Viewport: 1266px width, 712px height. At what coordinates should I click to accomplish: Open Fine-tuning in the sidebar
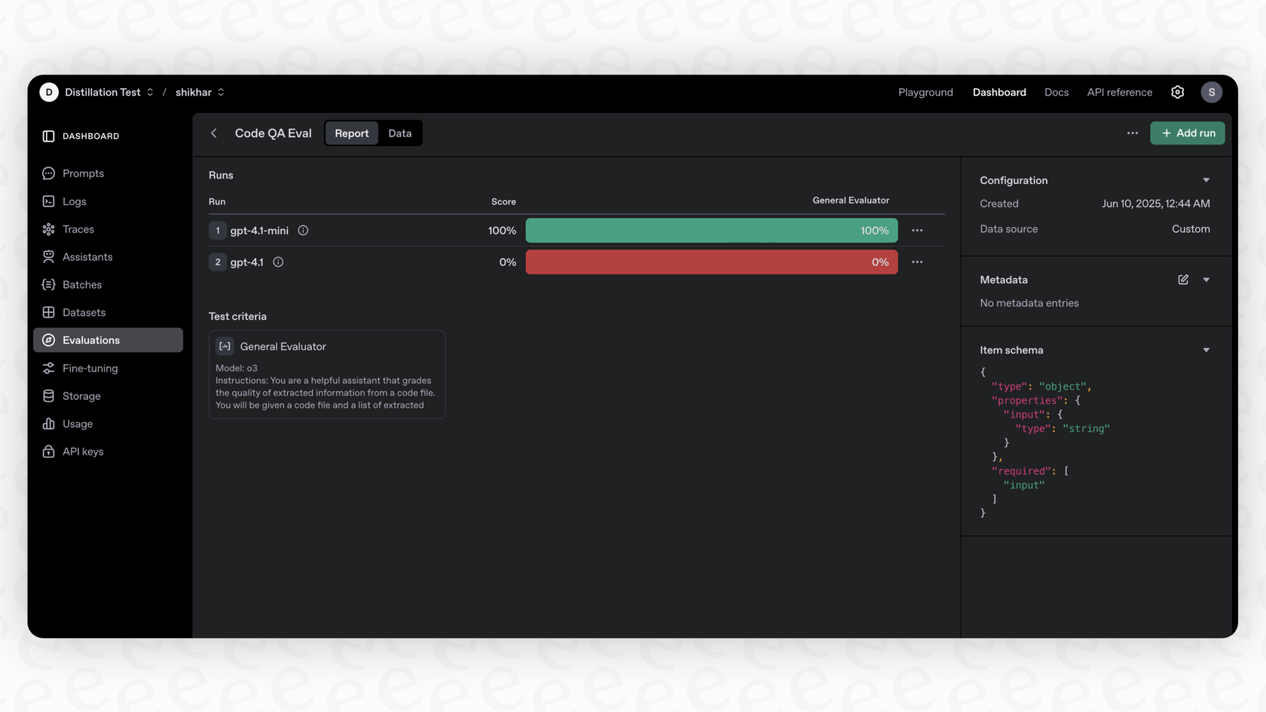pos(90,368)
